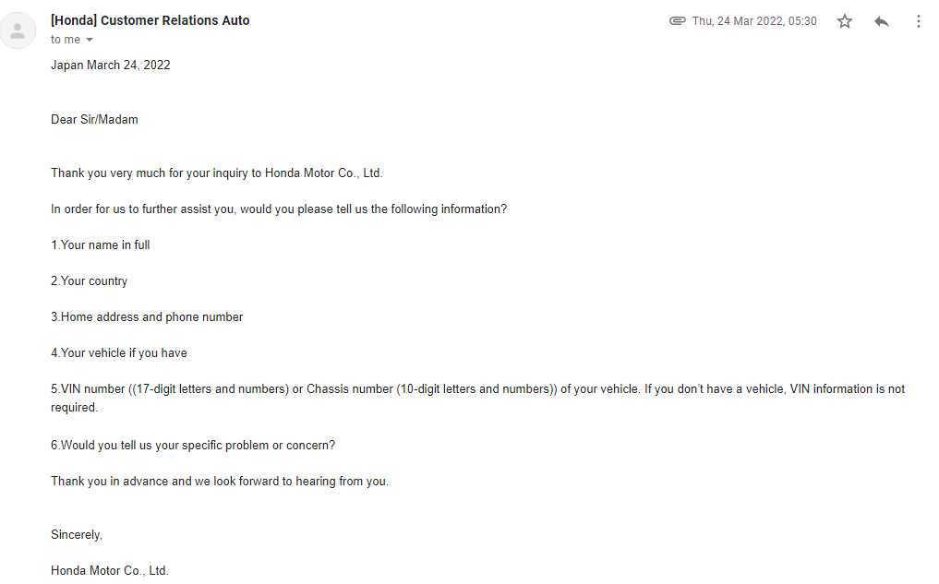Click the '2.Your country' item
The image size is (939, 584).
tap(89, 281)
